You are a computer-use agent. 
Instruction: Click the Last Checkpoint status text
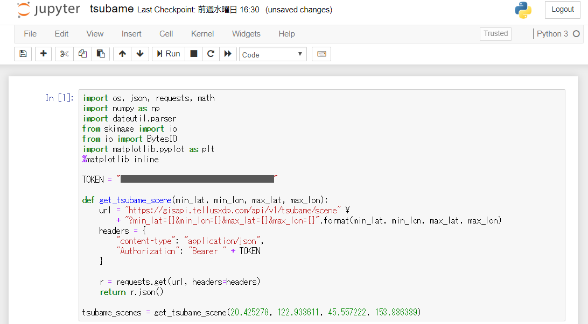coord(198,10)
